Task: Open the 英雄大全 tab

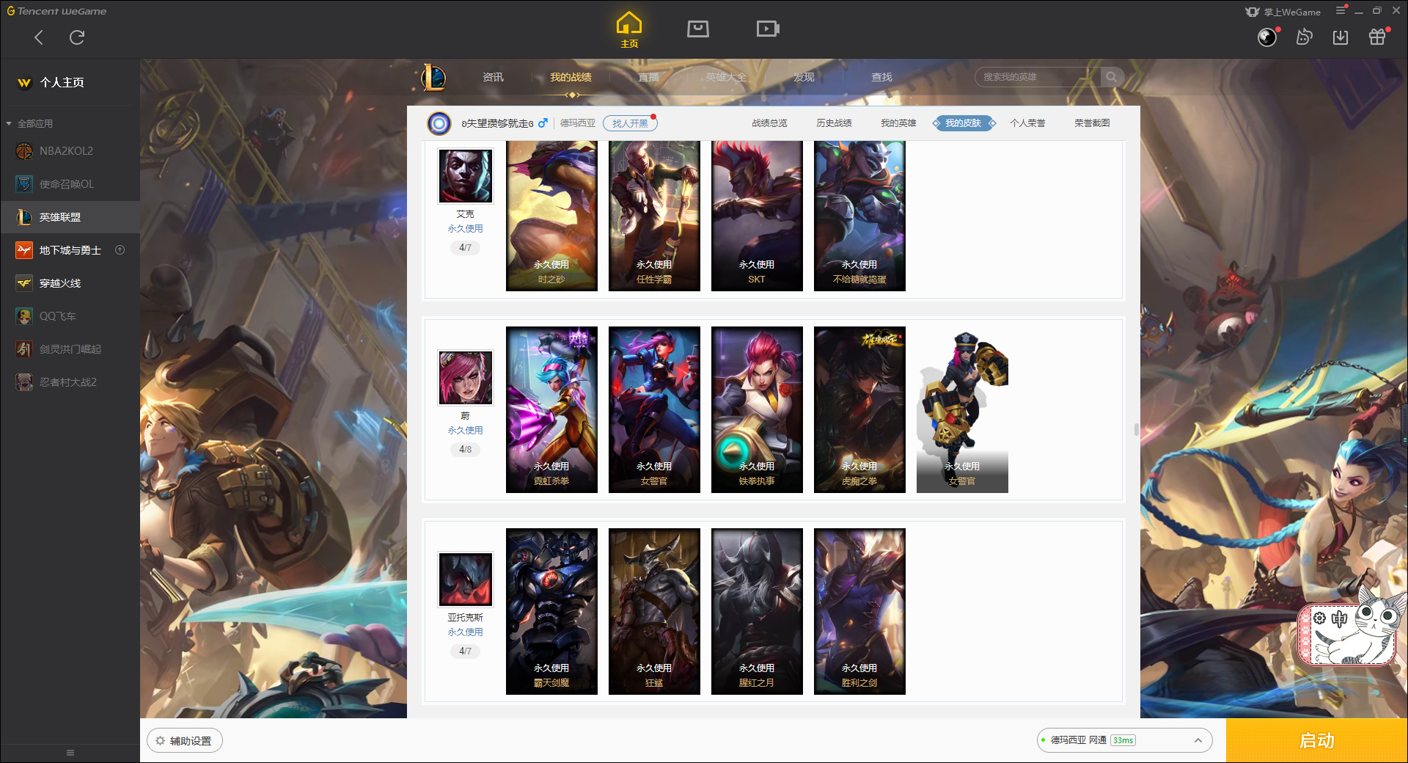Action: pos(726,77)
